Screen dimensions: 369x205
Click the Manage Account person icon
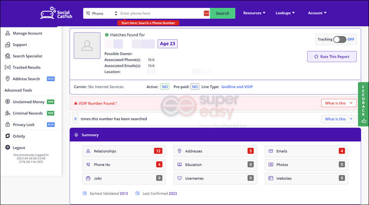pos(7,33)
